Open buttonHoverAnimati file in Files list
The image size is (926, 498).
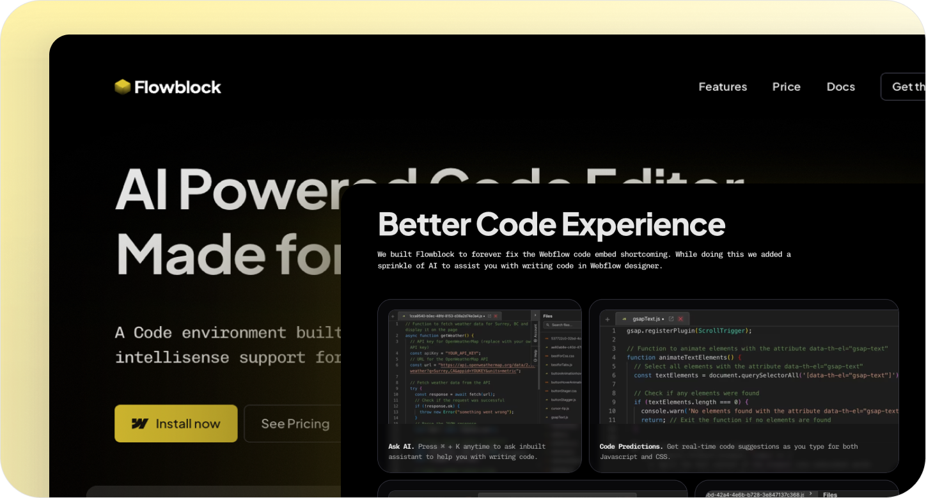coord(562,382)
